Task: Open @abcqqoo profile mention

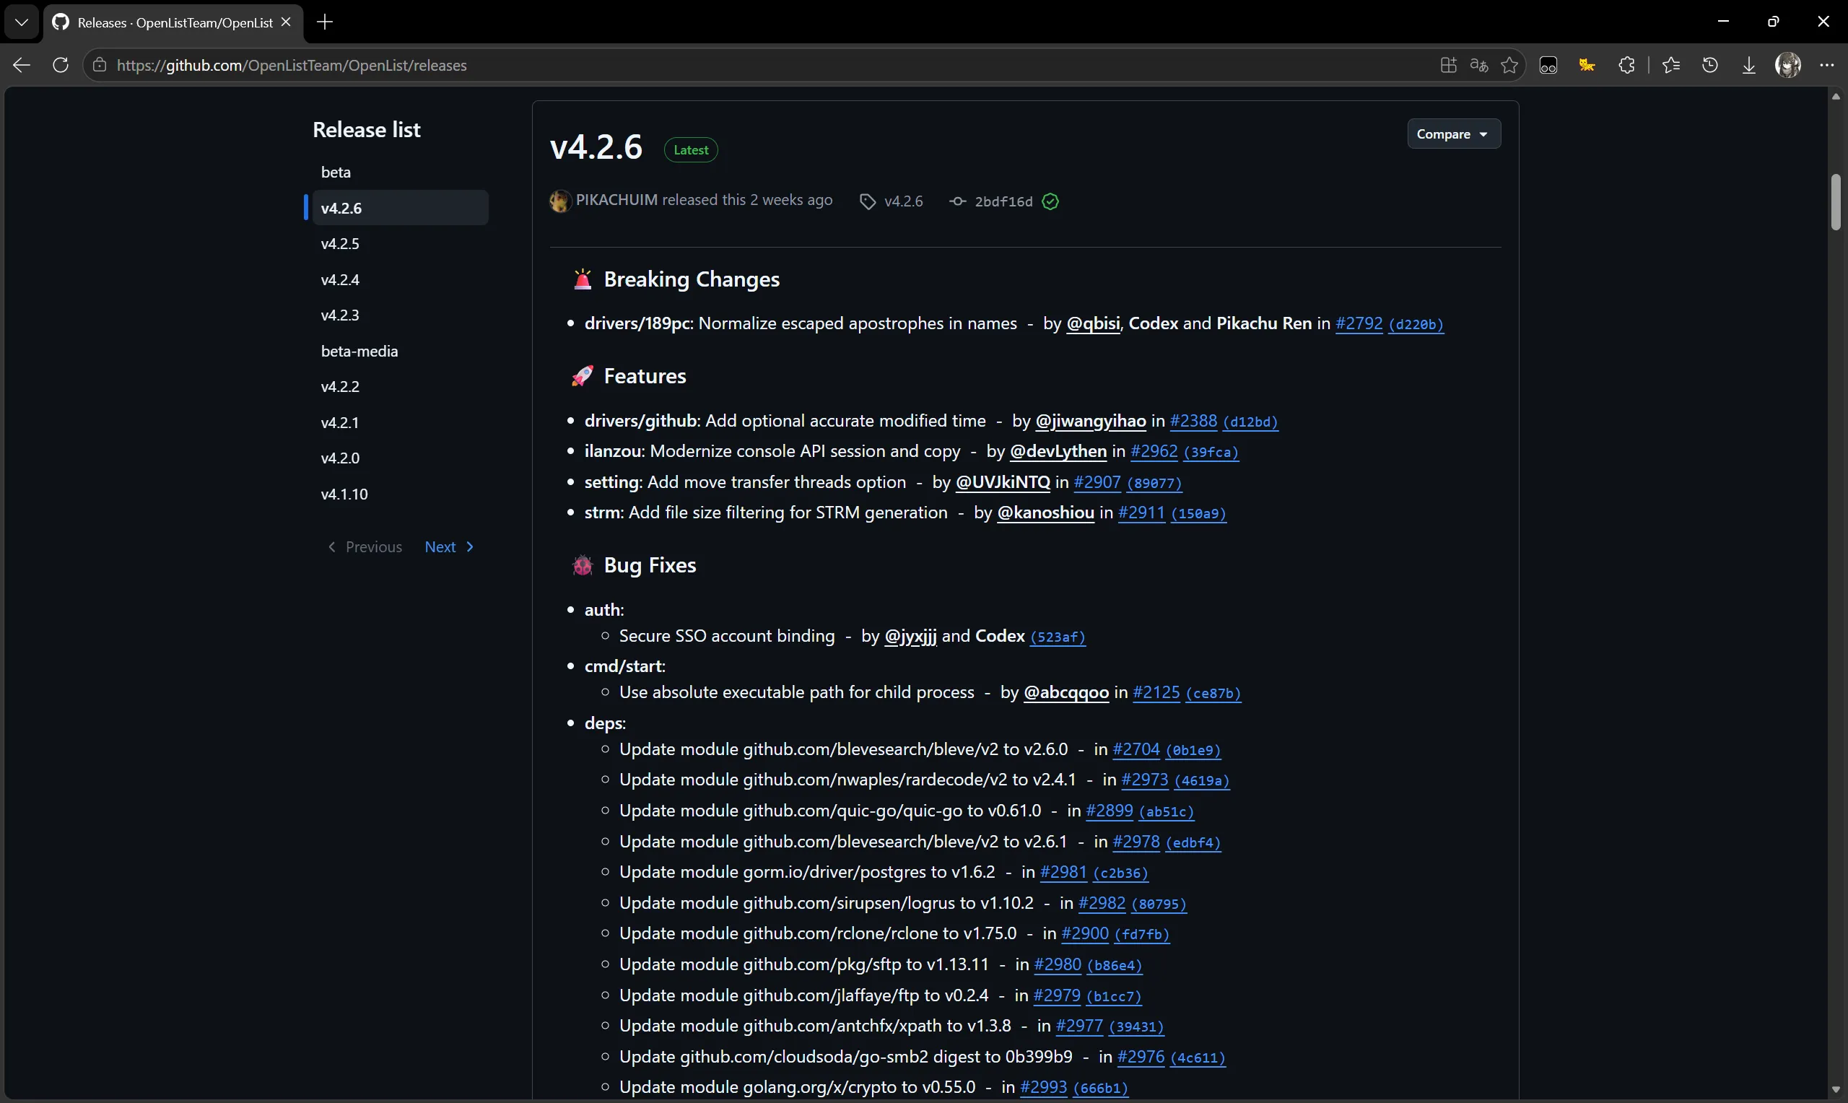Action: click(x=1065, y=693)
